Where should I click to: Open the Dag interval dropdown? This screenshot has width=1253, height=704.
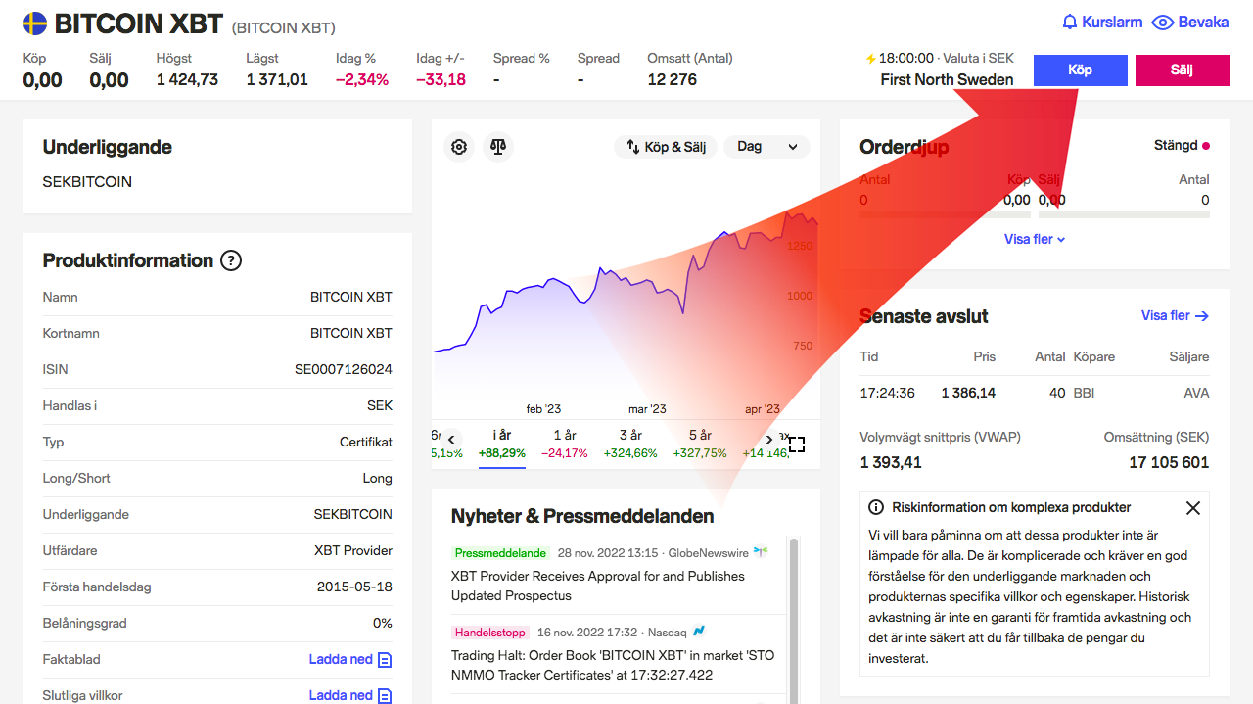766,147
